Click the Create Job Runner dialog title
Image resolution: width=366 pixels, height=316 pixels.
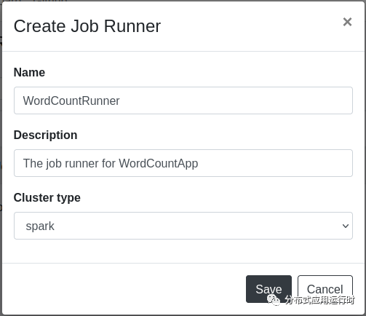click(x=87, y=26)
